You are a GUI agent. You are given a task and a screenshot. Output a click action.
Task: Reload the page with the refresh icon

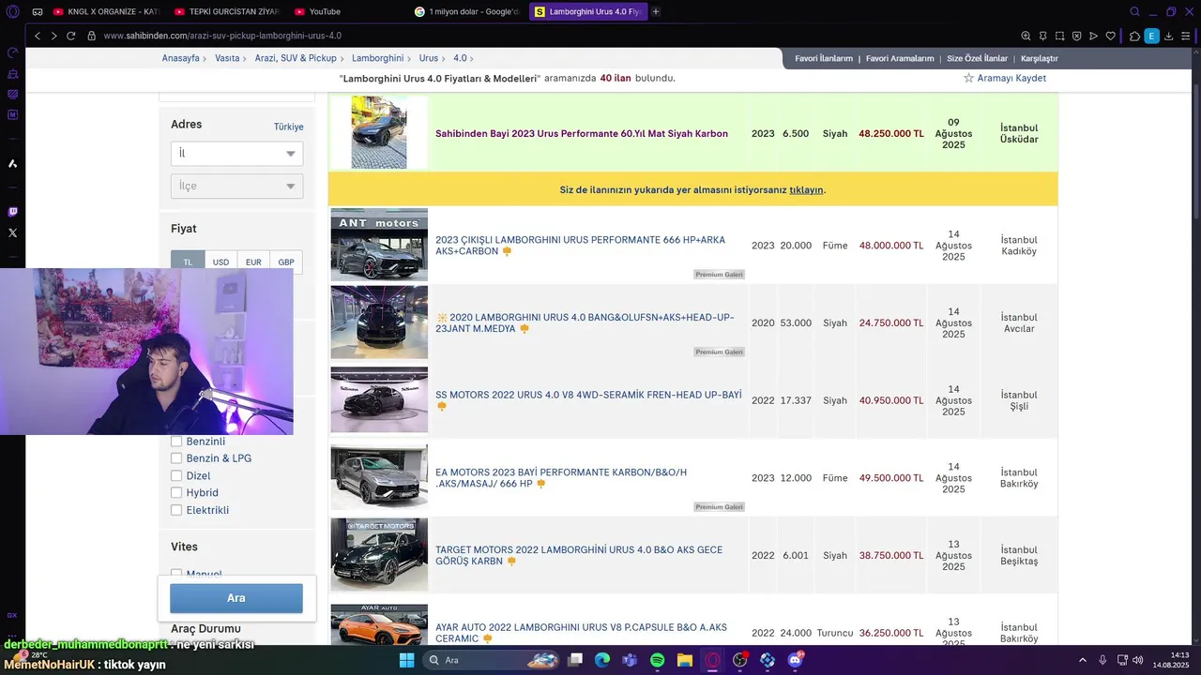(70, 36)
